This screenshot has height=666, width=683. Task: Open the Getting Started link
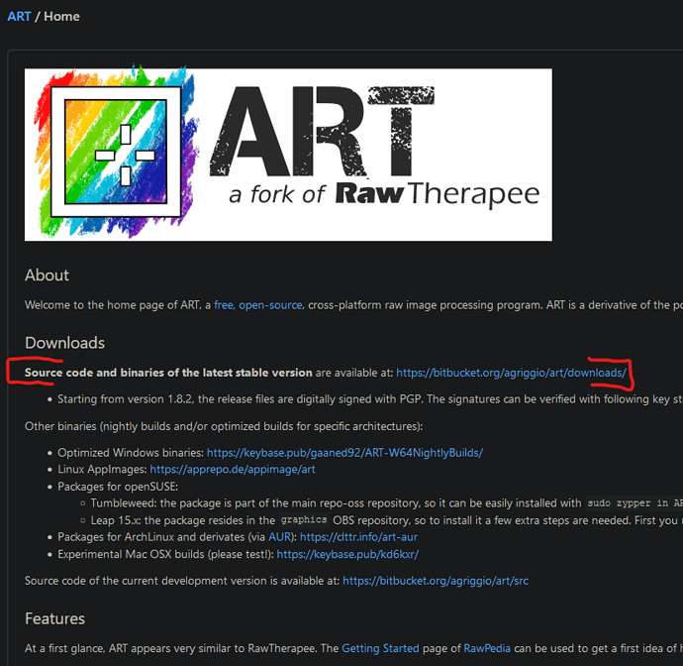pyautogui.click(x=380, y=648)
